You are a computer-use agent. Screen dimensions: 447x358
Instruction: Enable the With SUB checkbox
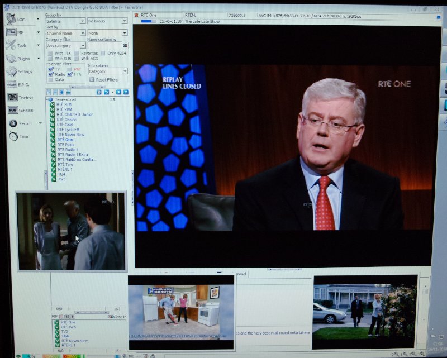[50, 59]
